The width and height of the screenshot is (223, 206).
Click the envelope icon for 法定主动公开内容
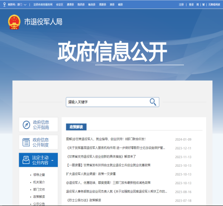pos(26,160)
